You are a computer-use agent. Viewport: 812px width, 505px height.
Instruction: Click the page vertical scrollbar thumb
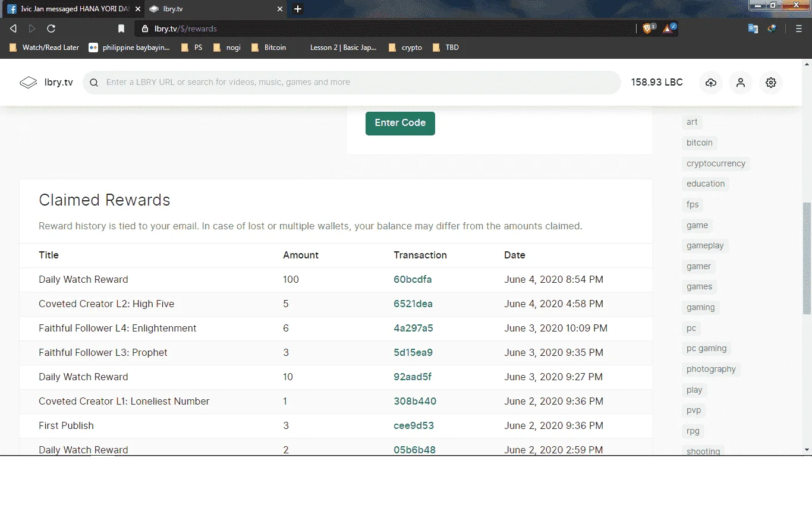click(807, 258)
